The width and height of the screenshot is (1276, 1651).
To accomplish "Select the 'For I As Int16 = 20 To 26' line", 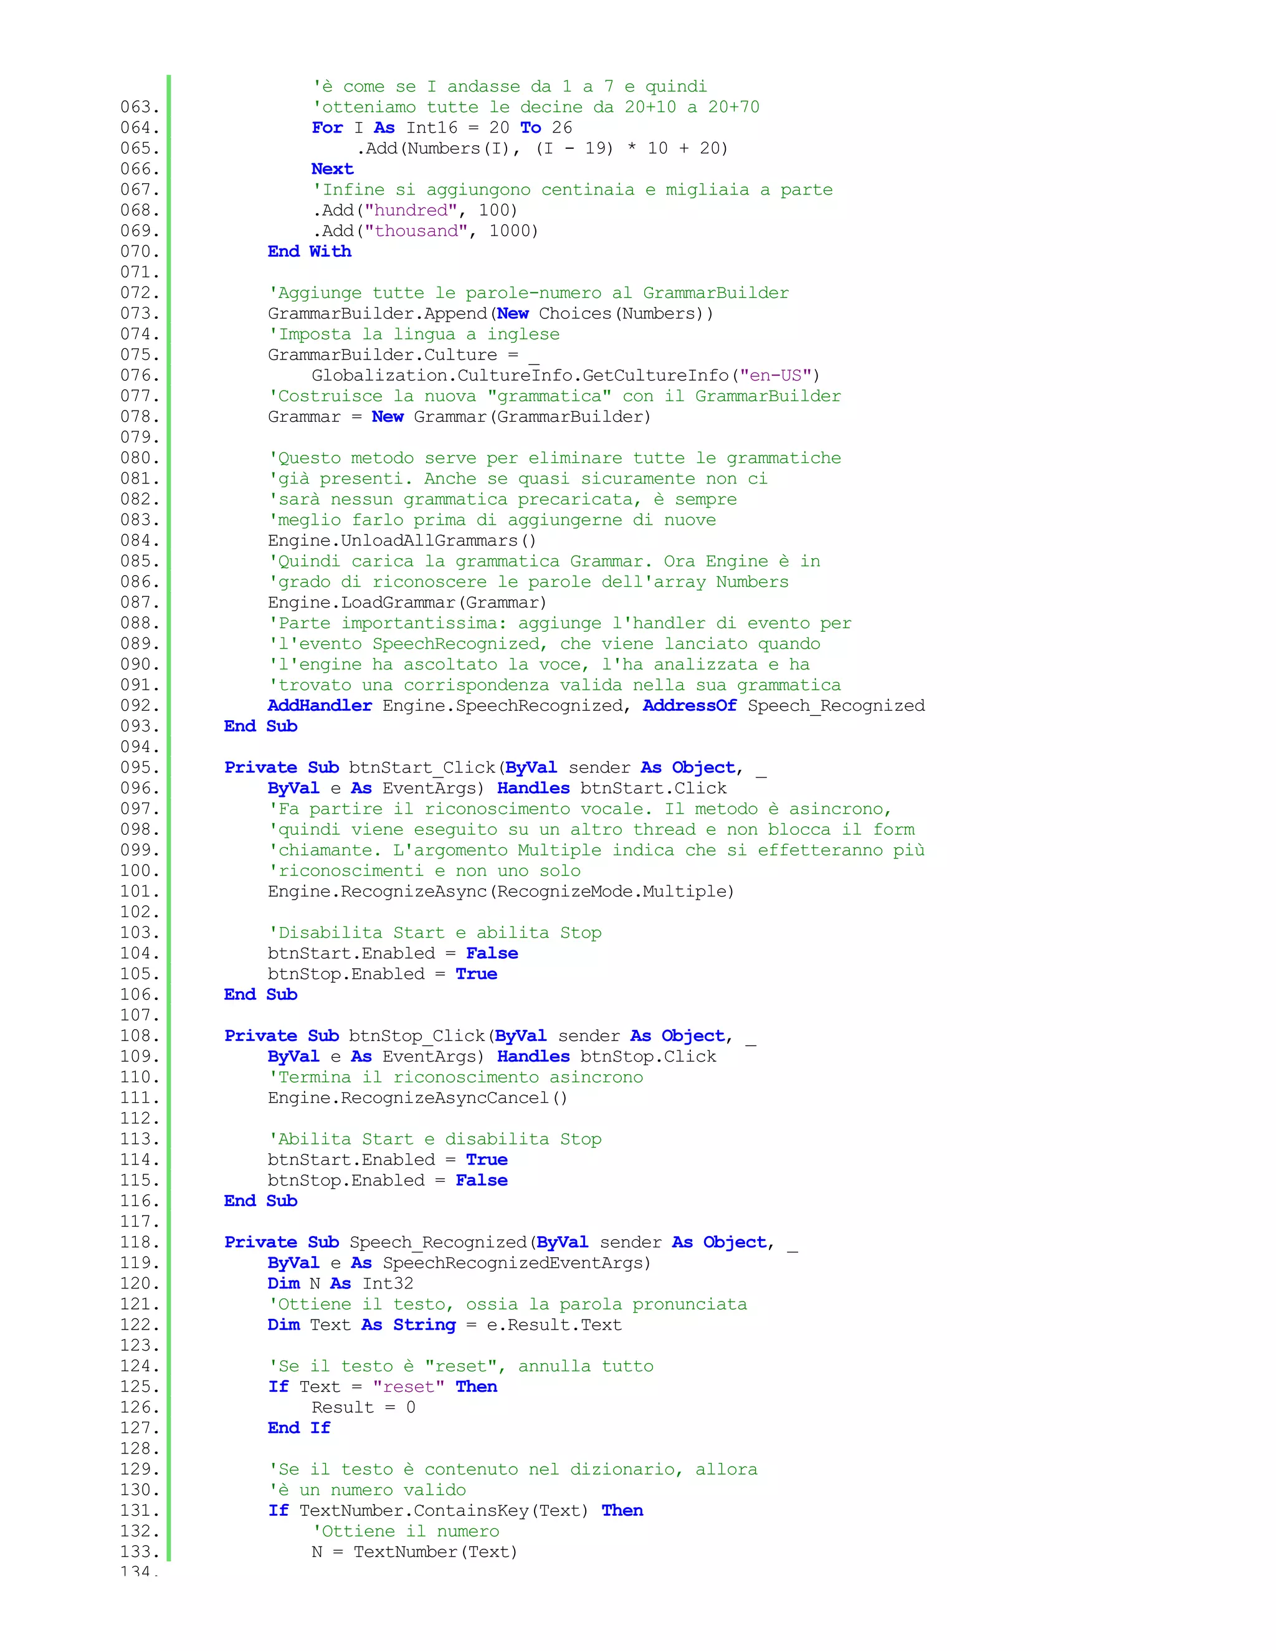I will click(442, 128).
